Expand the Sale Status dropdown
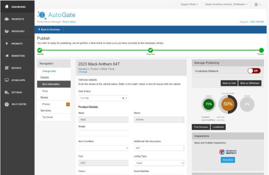This screenshot has height=175, width=269. tap(126, 98)
